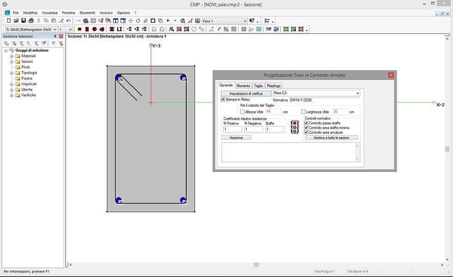Open the Ress CA combo box
This screenshot has width=453, height=277.
tap(357, 93)
